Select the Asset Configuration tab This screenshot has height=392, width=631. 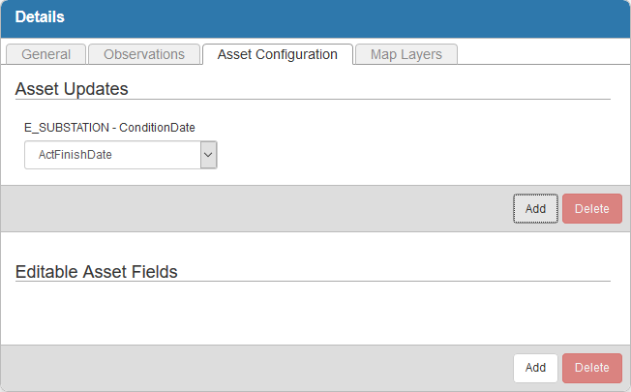click(x=278, y=54)
